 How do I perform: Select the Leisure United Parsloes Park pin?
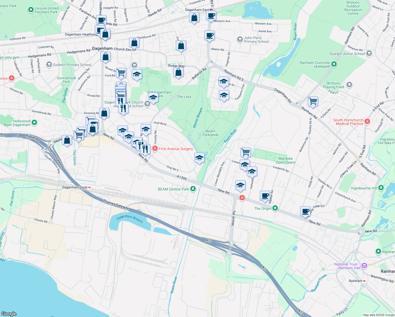(x=31, y=10)
